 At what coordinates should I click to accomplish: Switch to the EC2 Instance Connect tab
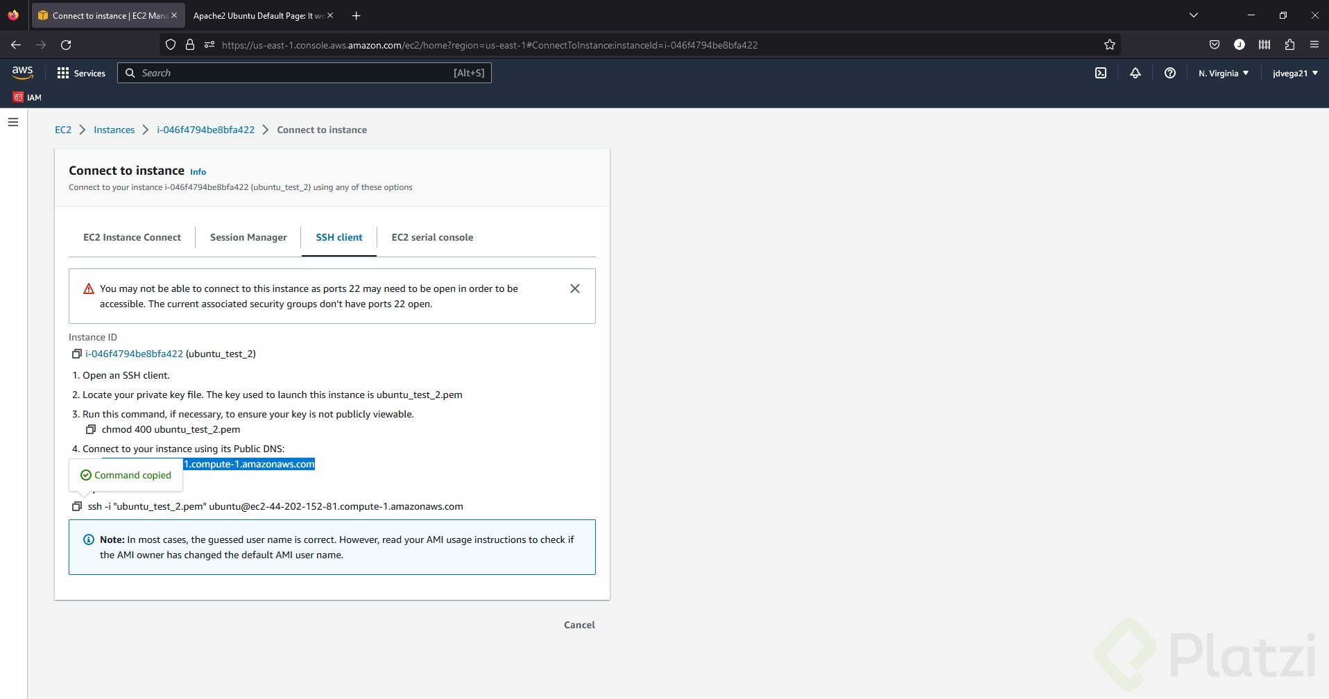click(x=132, y=237)
